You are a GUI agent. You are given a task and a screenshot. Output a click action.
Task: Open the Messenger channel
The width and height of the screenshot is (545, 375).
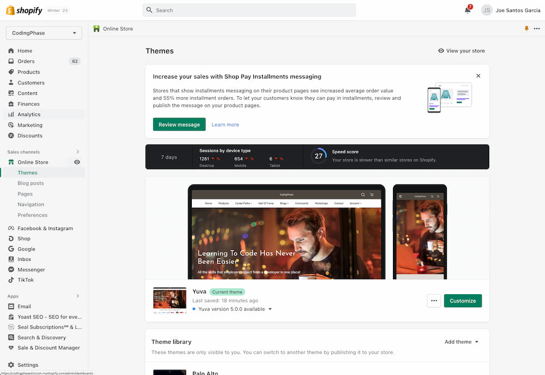pyautogui.click(x=31, y=270)
